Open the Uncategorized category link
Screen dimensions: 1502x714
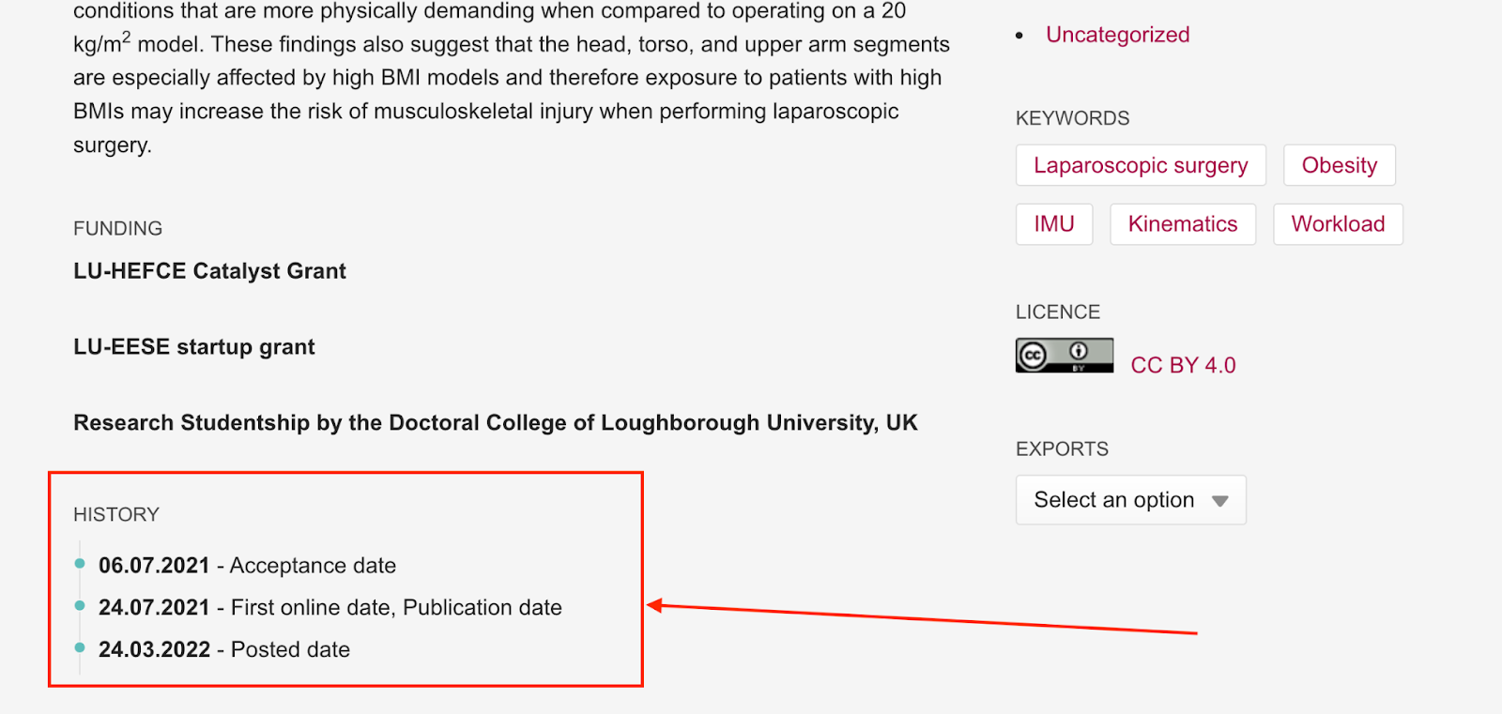coord(1117,35)
